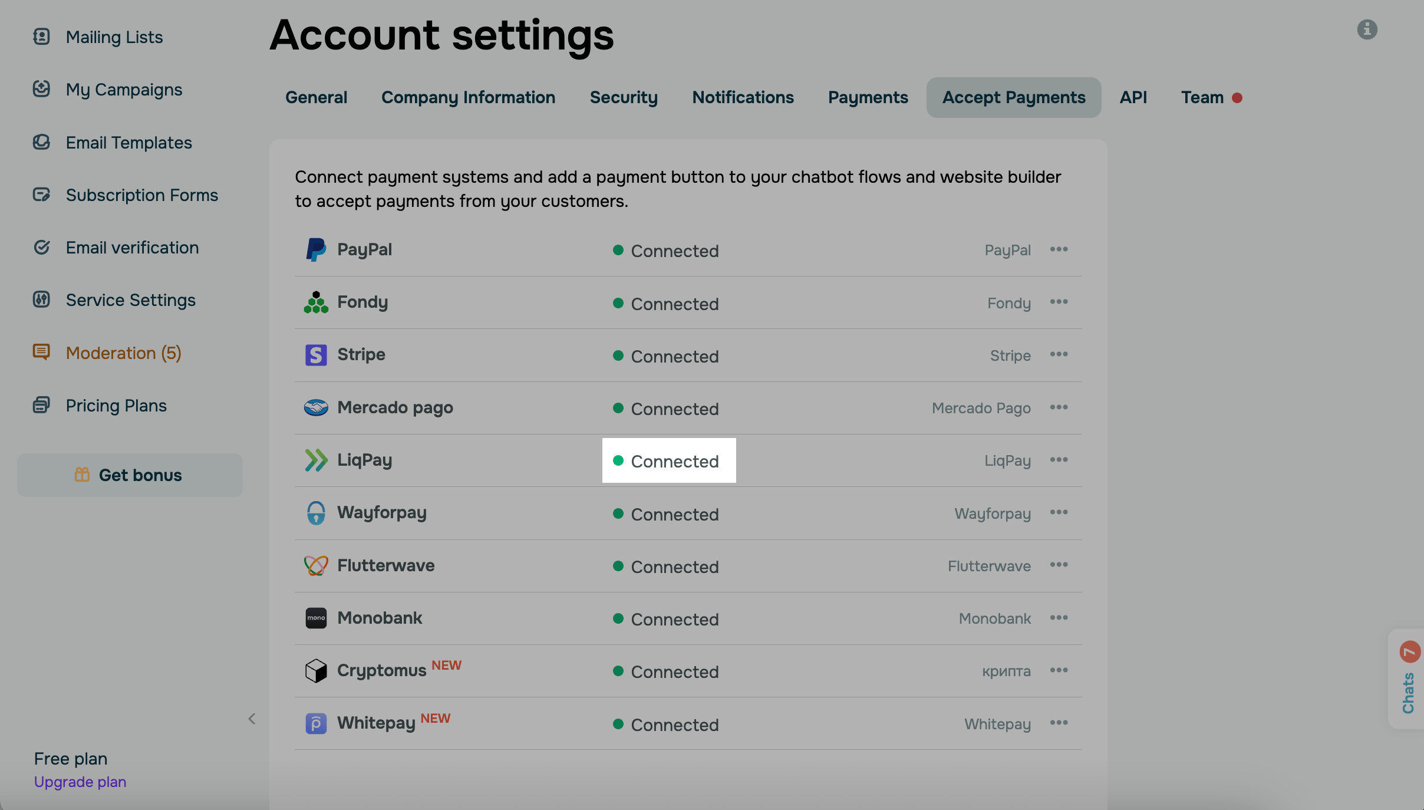1424x810 pixels.
Task: Click the Wayforpay padlock logo
Action: coord(316,513)
